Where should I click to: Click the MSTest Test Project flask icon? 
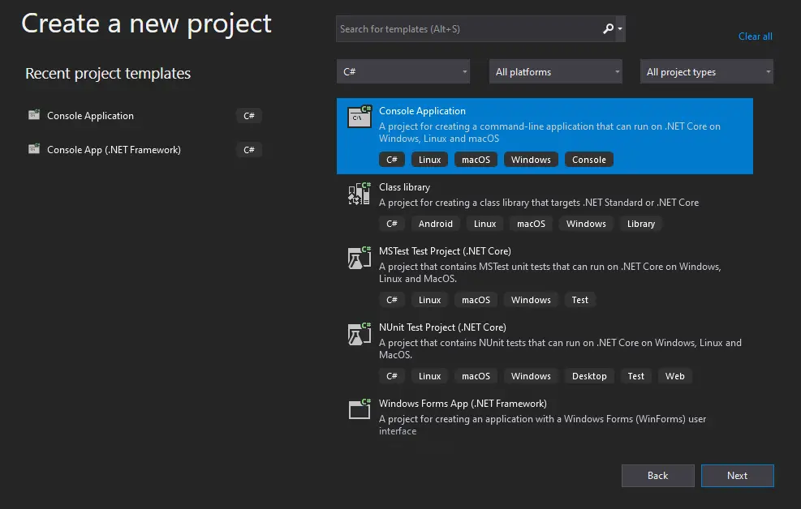click(360, 258)
